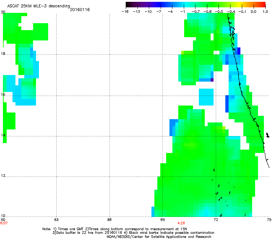Click the longitude 66 axis label
This screenshot has width=272, height=239.
(110, 220)
